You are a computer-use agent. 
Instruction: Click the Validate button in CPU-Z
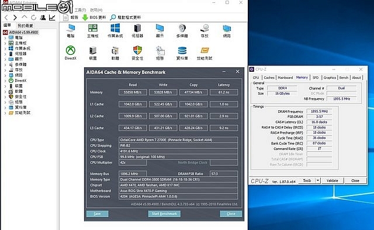click(333, 180)
